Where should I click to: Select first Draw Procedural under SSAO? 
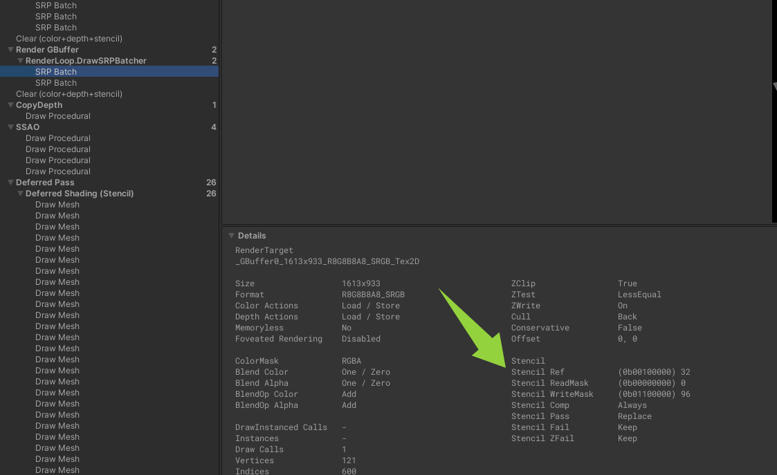click(x=58, y=138)
